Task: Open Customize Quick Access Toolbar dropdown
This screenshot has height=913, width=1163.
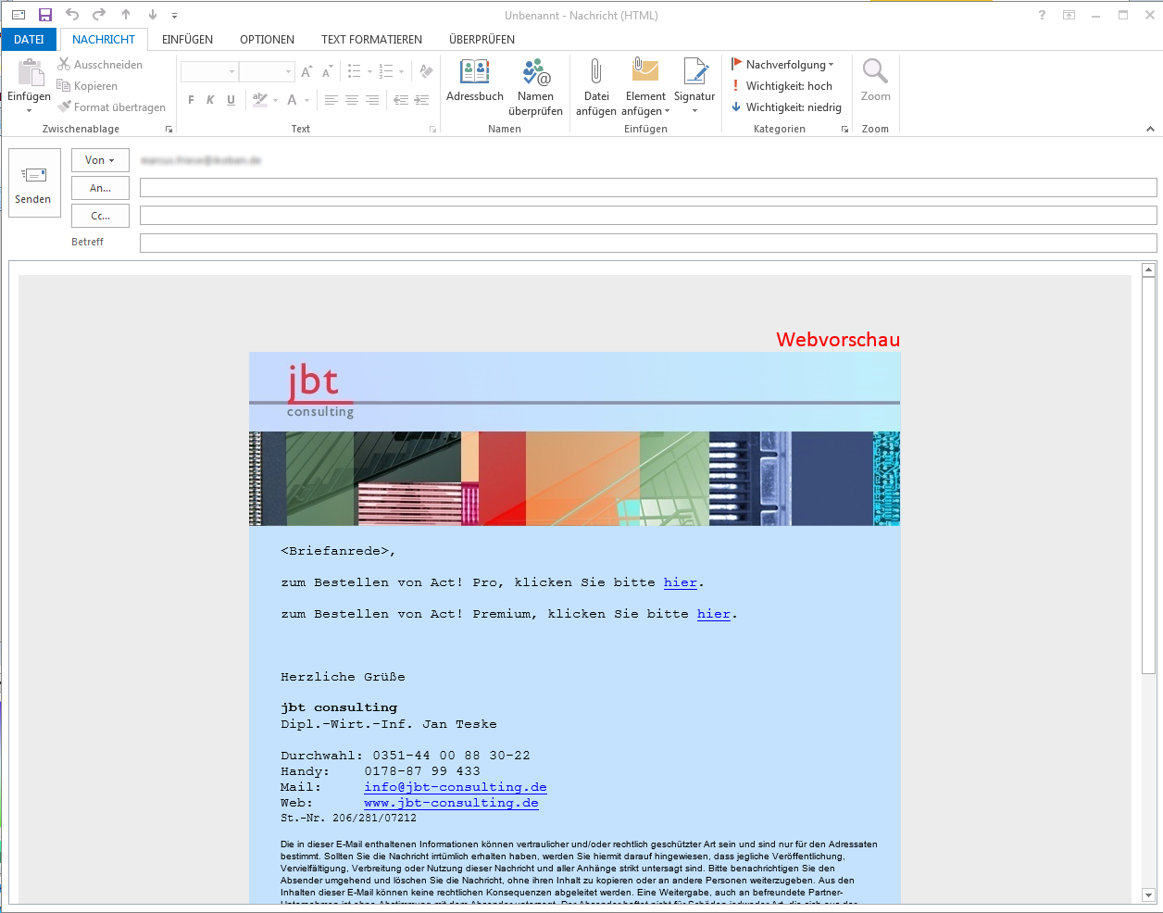Action: tap(174, 15)
